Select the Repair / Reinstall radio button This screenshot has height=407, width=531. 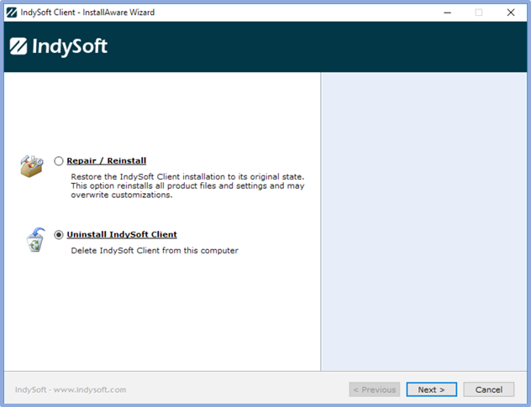[x=59, y=161]
